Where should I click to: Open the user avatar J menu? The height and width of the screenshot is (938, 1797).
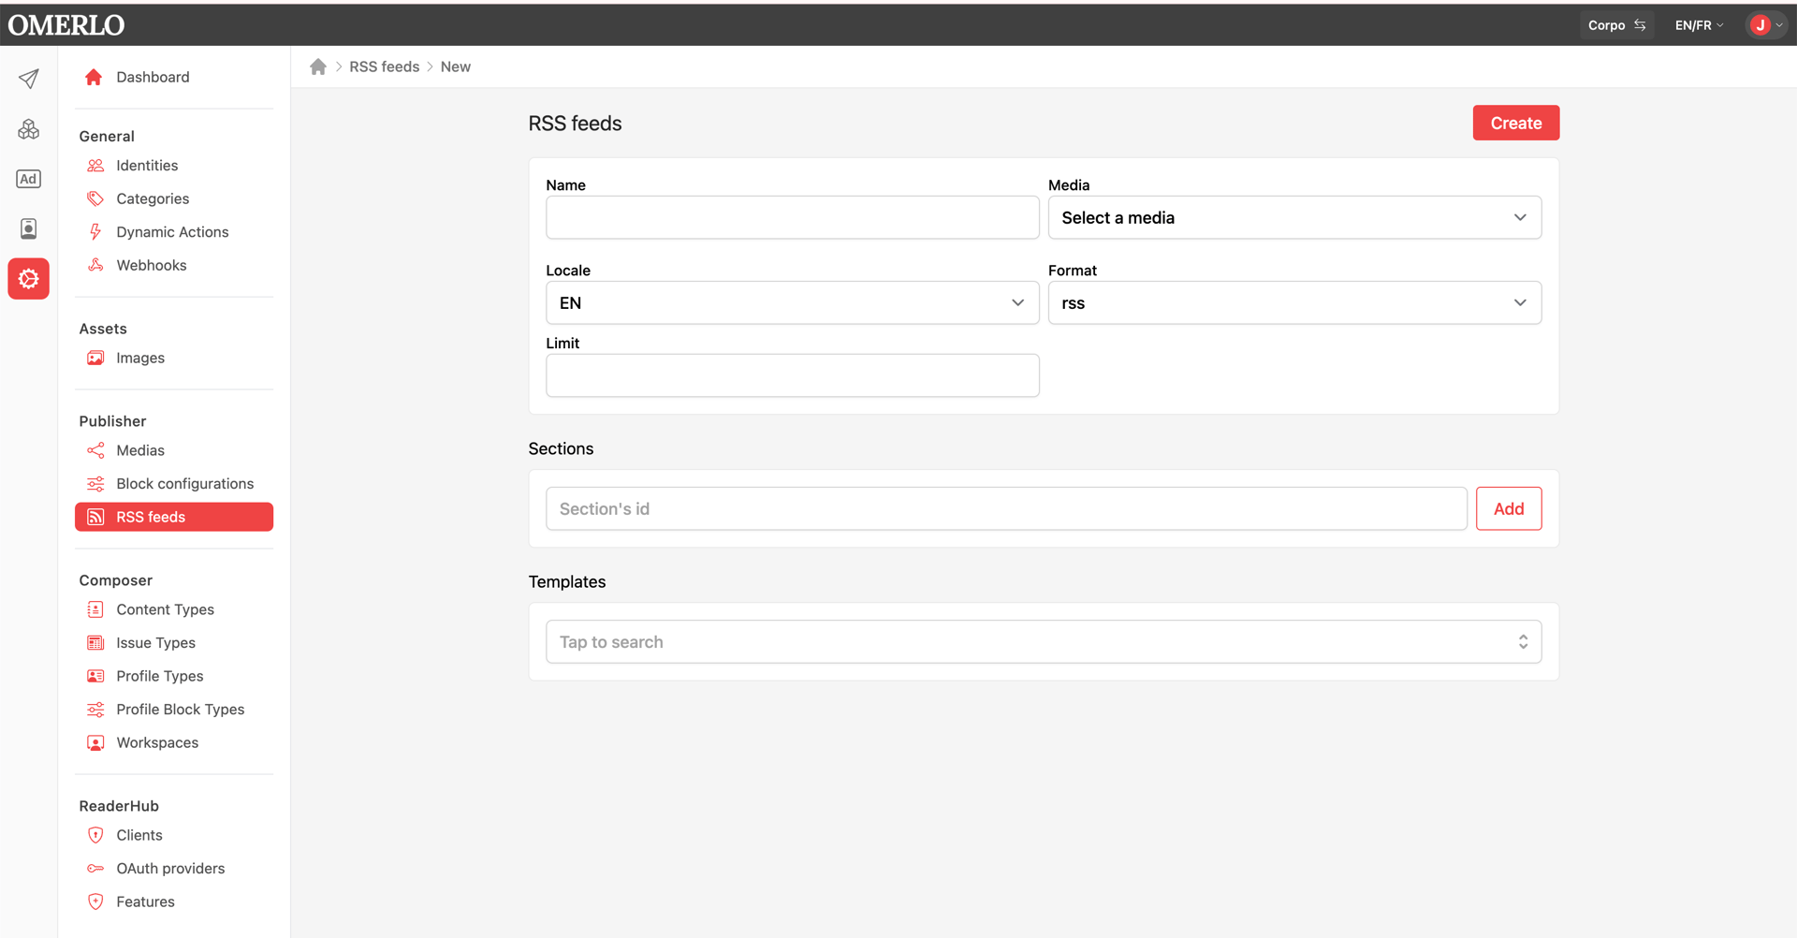coord(1765,25)
